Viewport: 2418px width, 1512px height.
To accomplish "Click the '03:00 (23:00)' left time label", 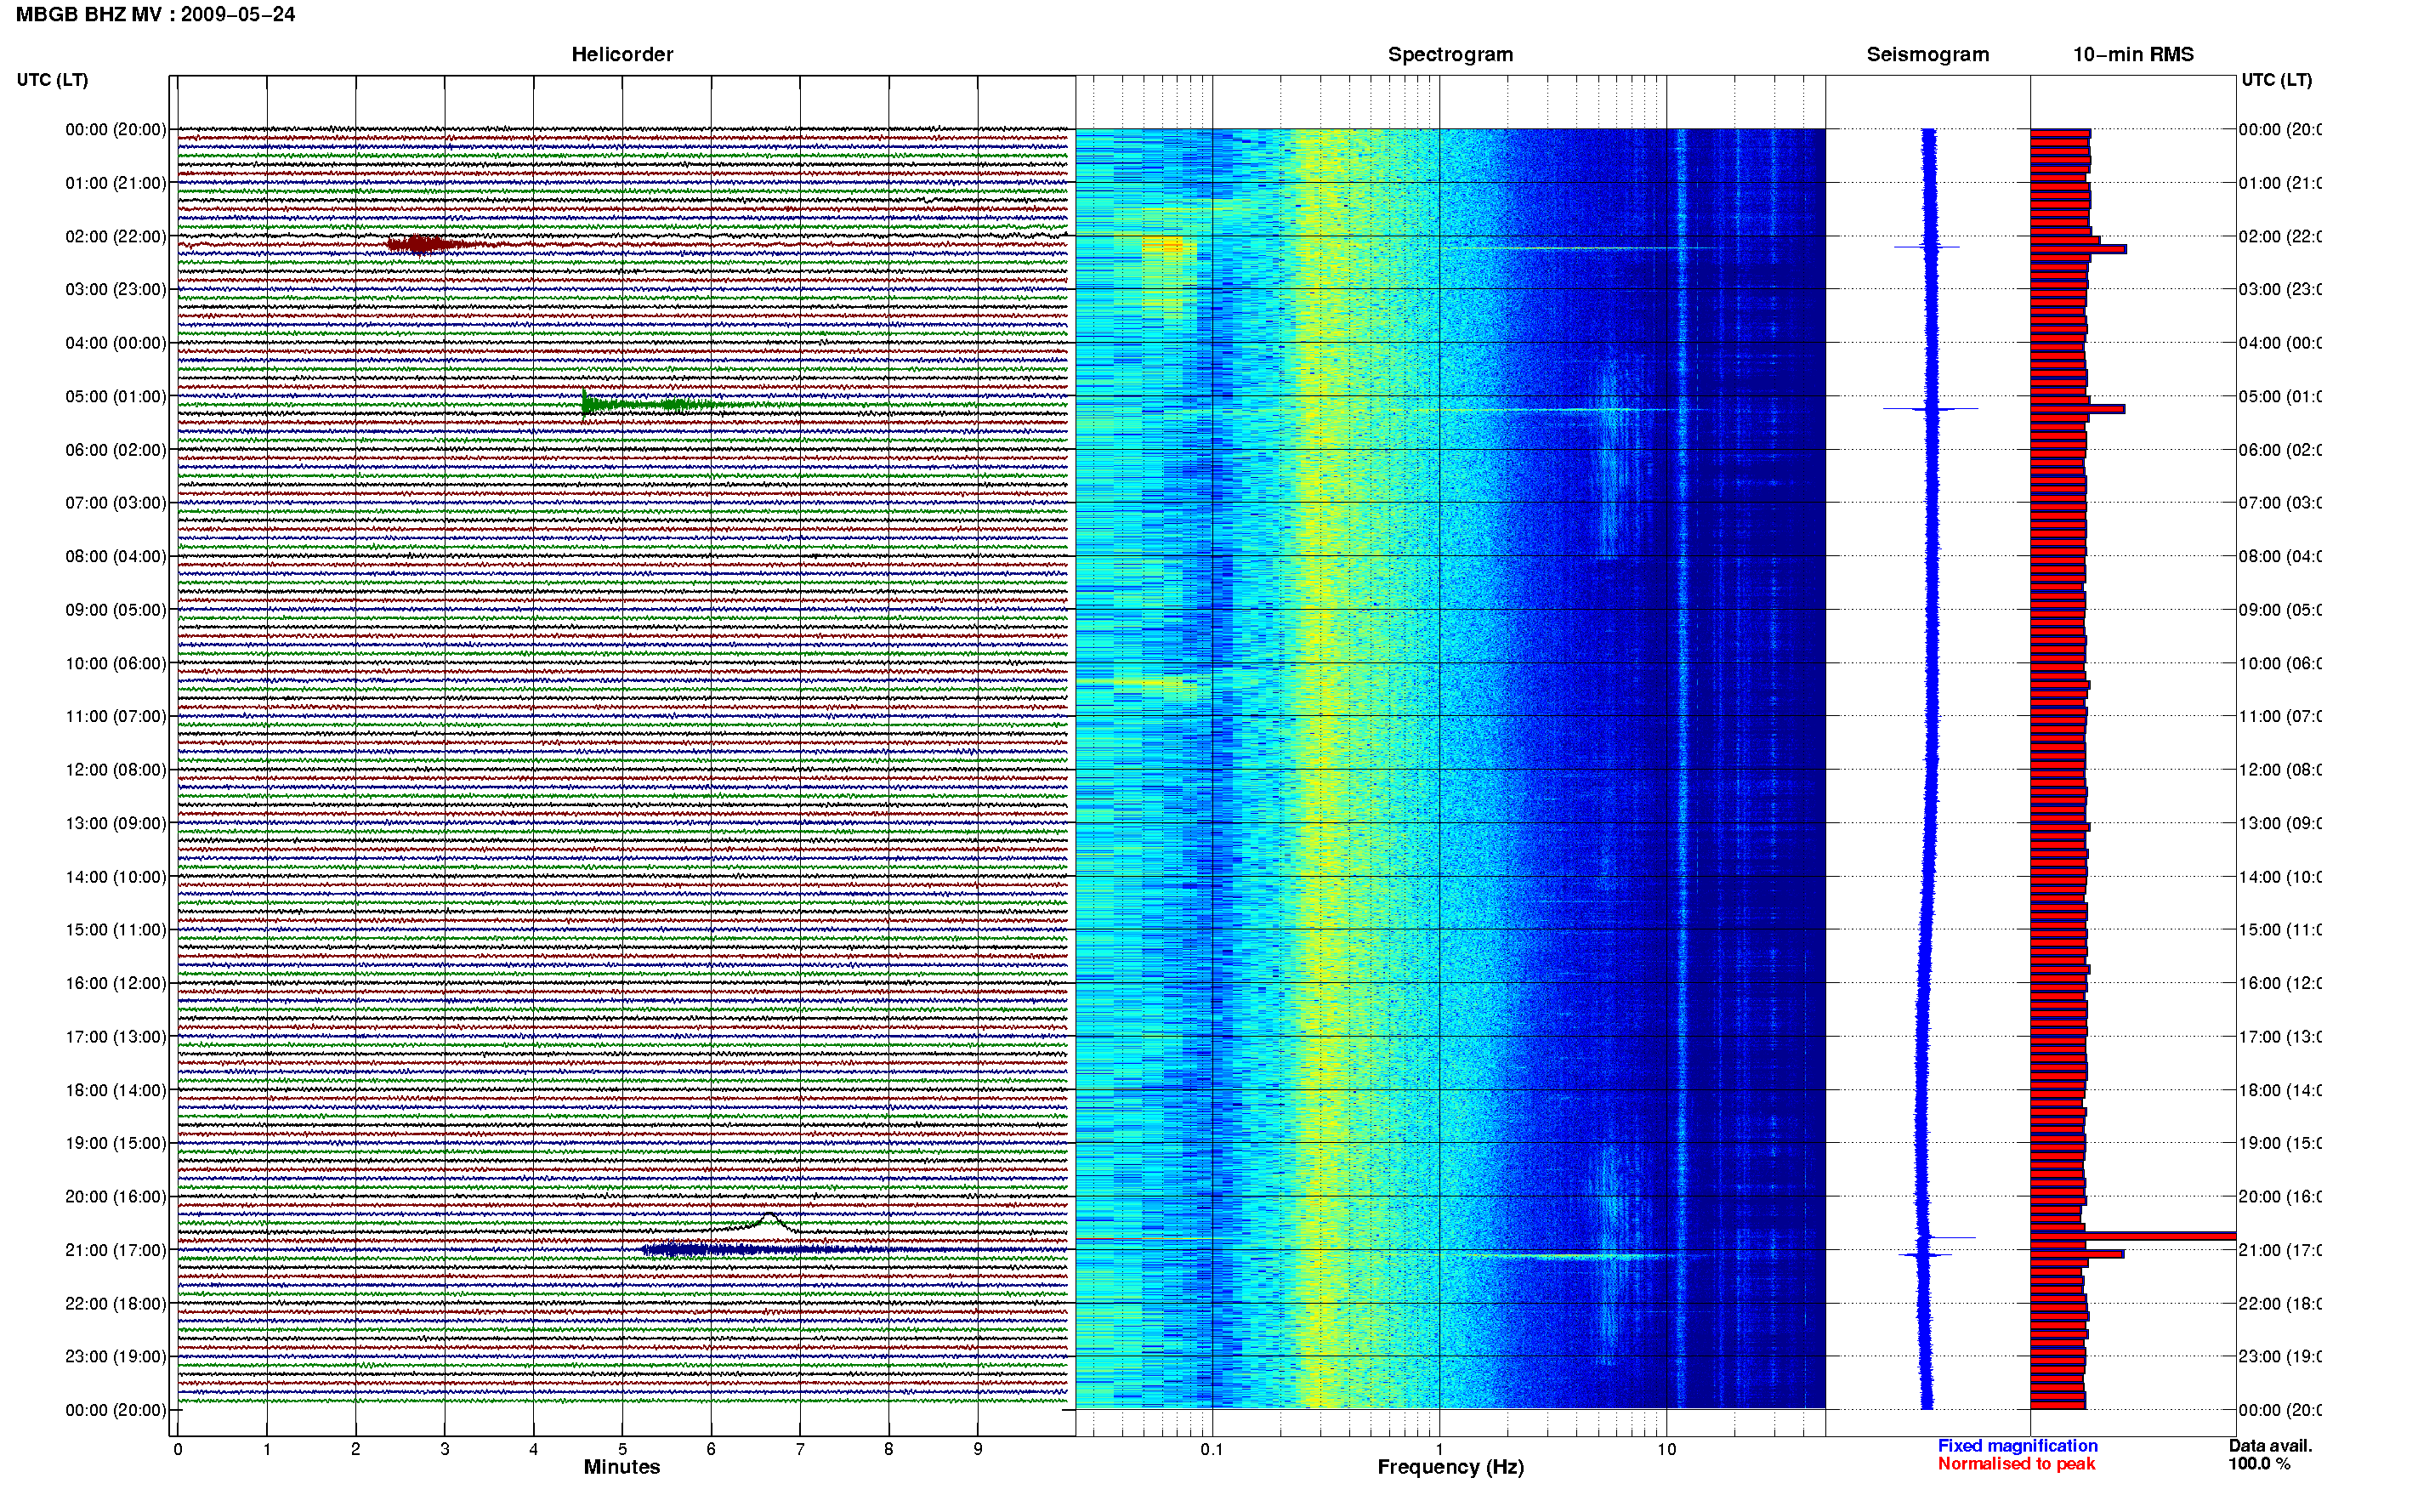I will click(116, 289).
